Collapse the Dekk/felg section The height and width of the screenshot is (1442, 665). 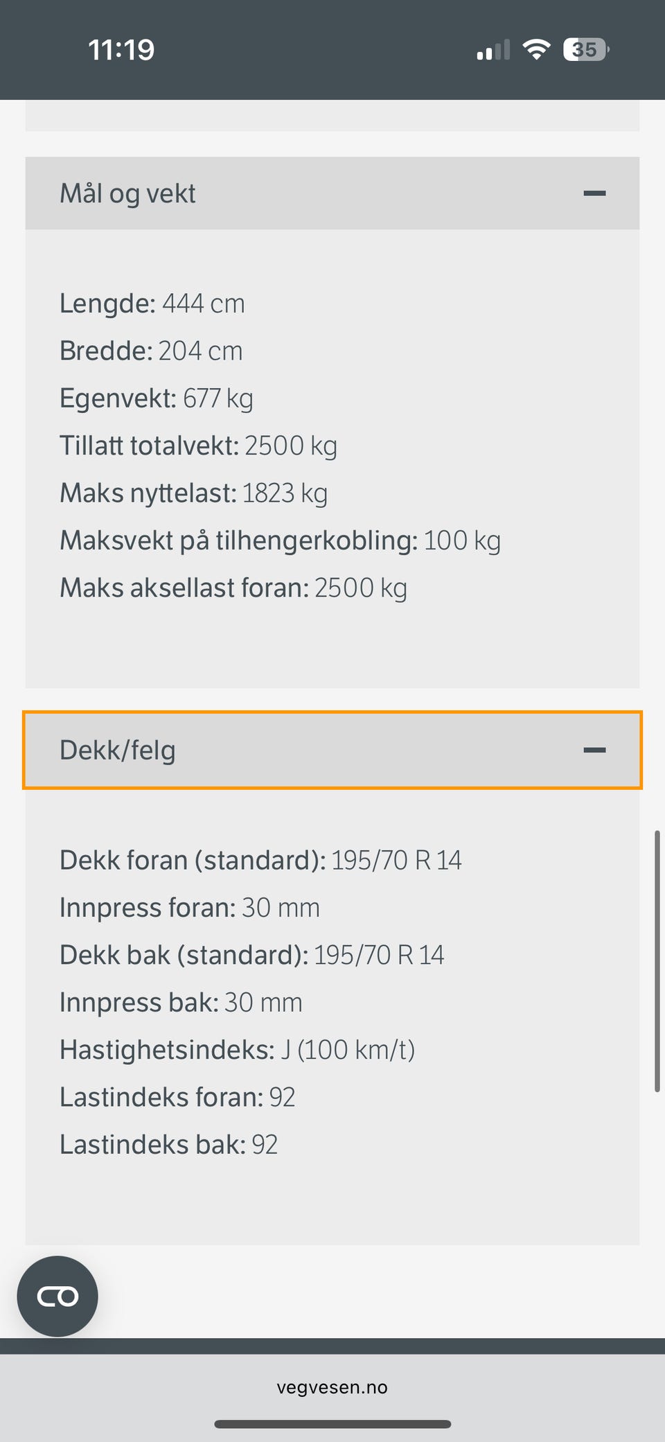tap(331, 750)
